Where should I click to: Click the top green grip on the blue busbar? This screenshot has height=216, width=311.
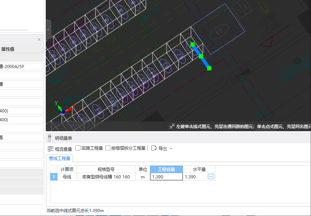coord(193,45)
